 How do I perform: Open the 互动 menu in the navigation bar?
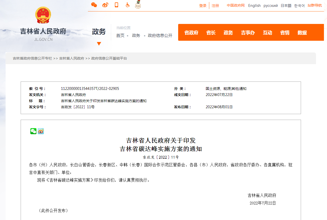click(267, 32)
